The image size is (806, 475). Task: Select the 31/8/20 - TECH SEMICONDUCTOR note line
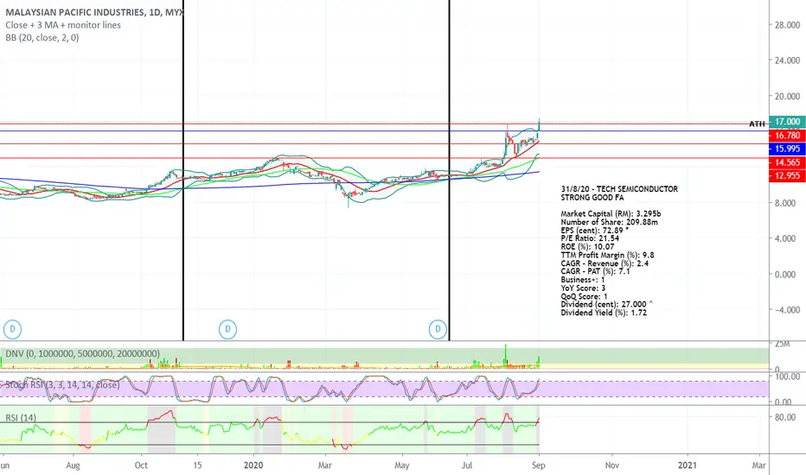coord(619,189)
